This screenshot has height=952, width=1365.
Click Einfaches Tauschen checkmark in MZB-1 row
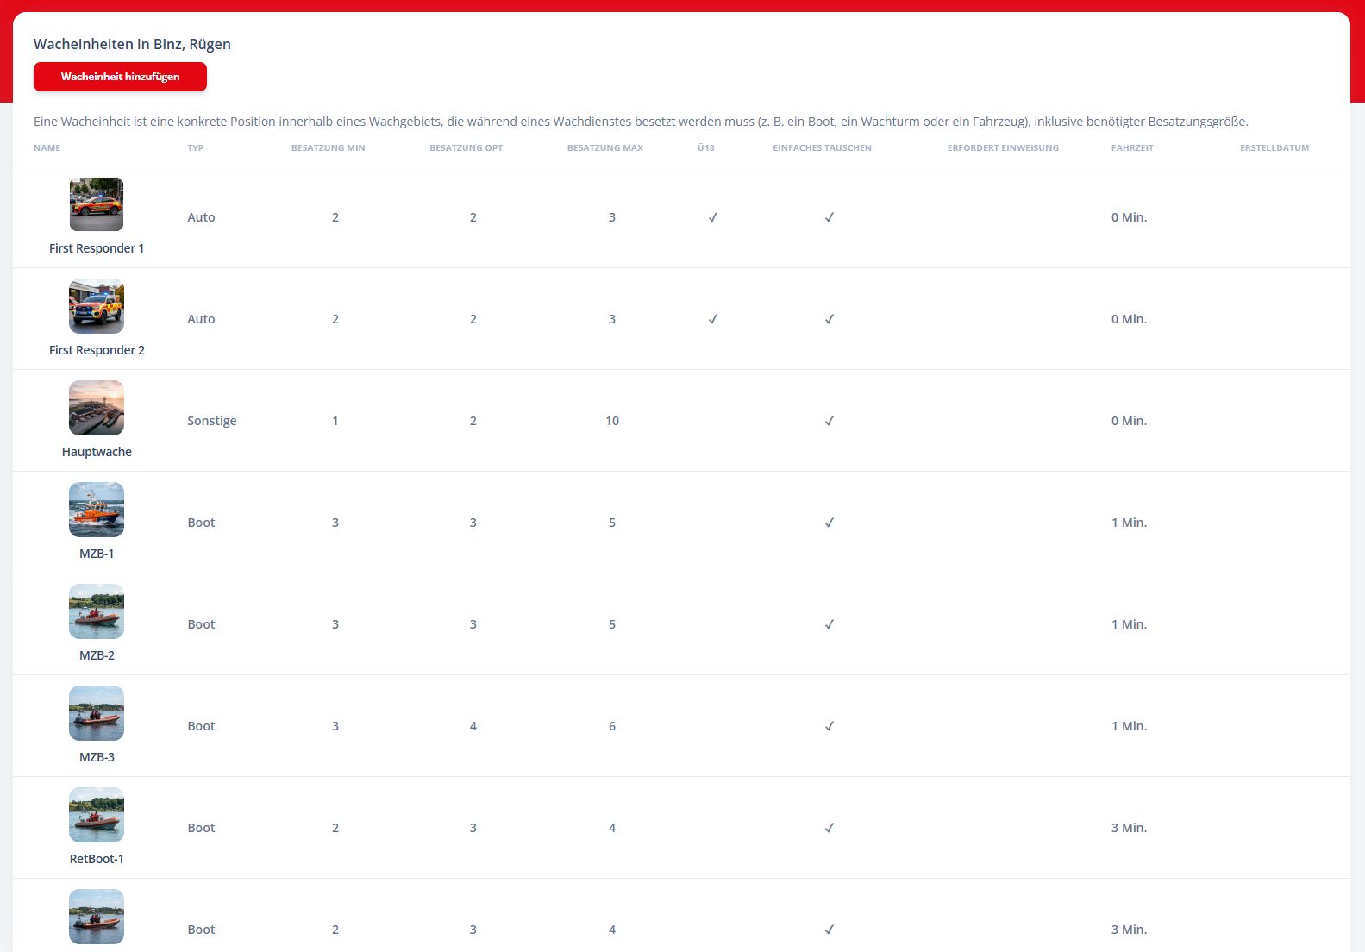pos(830,523)
